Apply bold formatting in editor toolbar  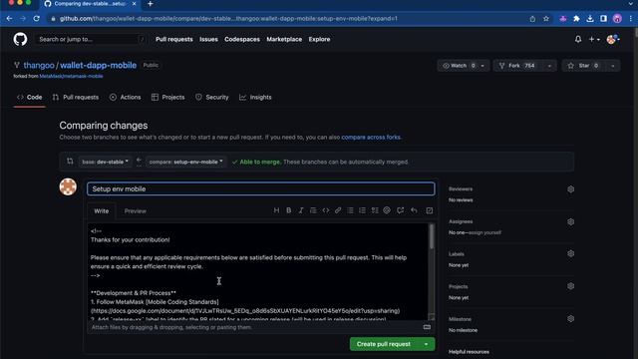coord(288,210)
